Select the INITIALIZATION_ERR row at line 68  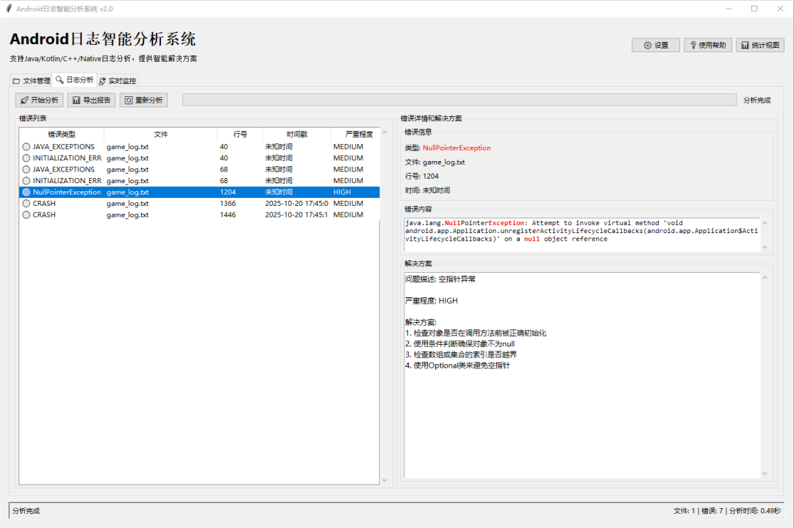pyautogui.click(x=199, y=181)
